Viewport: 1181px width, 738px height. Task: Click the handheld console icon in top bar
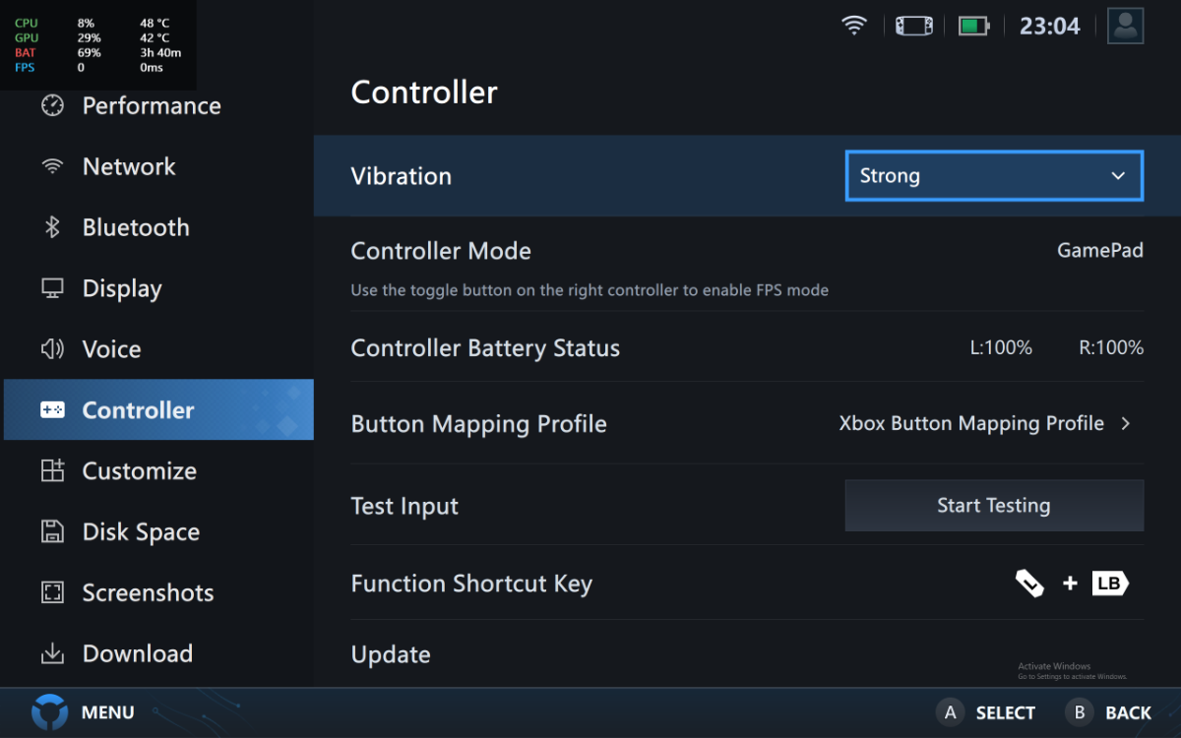tap(912, 27)
